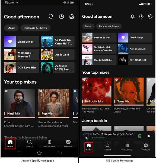Open settings gear on iOS Spotify

[150, 16]
